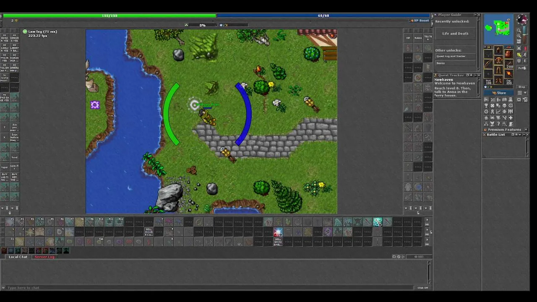The height and width of the screenshot is (302, 537).
Task: Toggle the Chat Off button
Action: [x=423, y=288]
